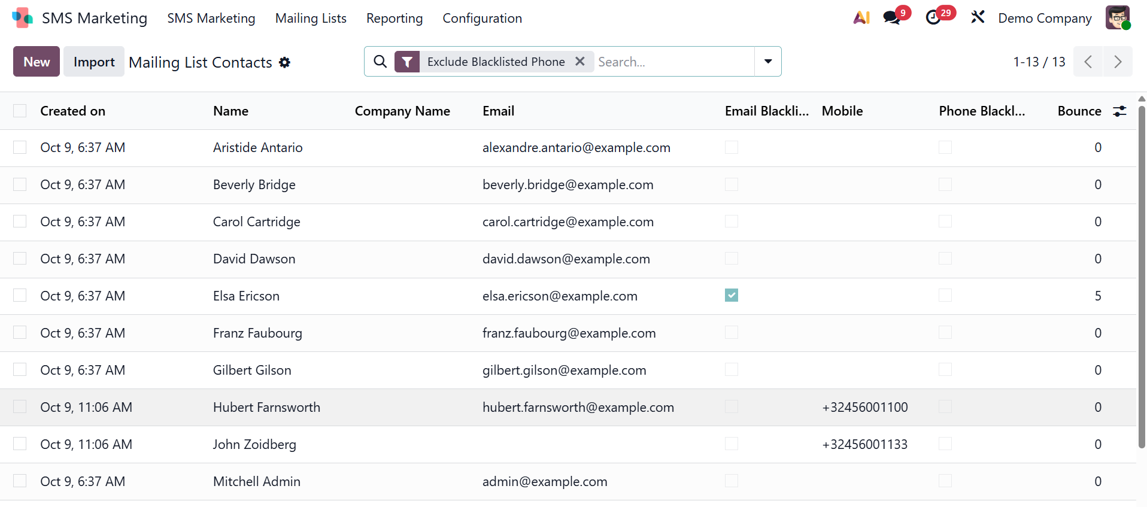This screenshot has height=507, width=1147.
Task: Click the New button
Action: coord(37,62)
